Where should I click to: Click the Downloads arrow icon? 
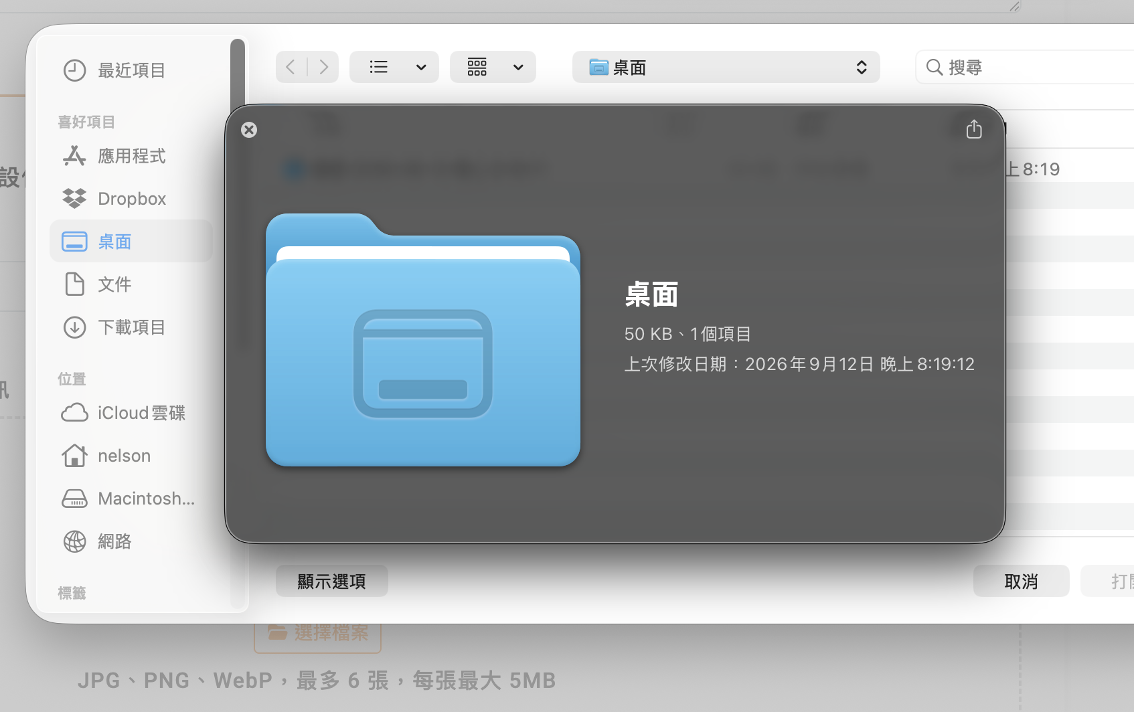74,327
